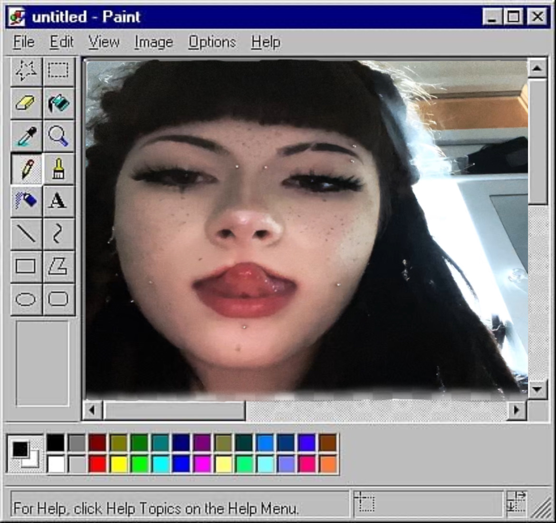Click the Help menu
This screenshot has height=523, width=556.
click(266, 42)
